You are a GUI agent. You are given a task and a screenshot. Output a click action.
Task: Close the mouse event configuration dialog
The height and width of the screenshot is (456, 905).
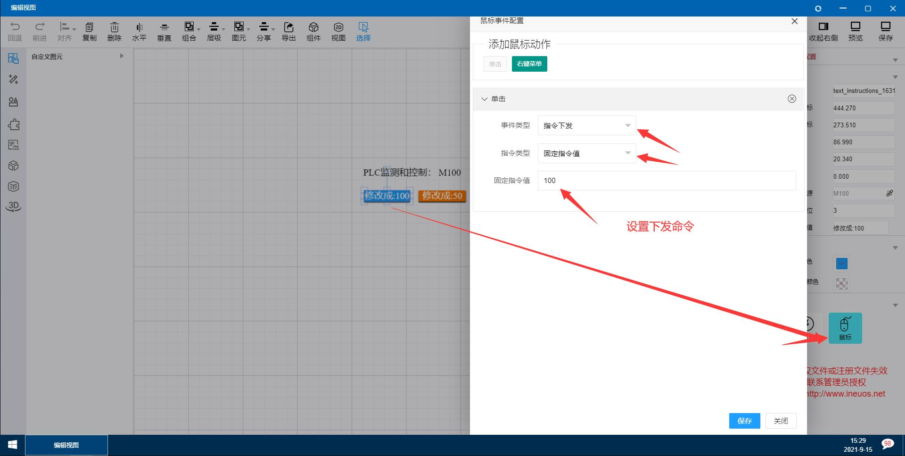(x=794, y=21)
